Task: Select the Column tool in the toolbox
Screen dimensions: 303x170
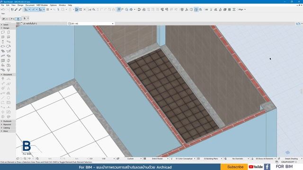Action: (x=3, y=42)
